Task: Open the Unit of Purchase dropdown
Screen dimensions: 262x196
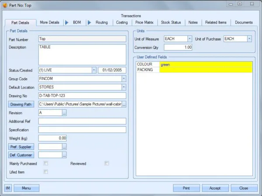Action: tap(249, 39)
